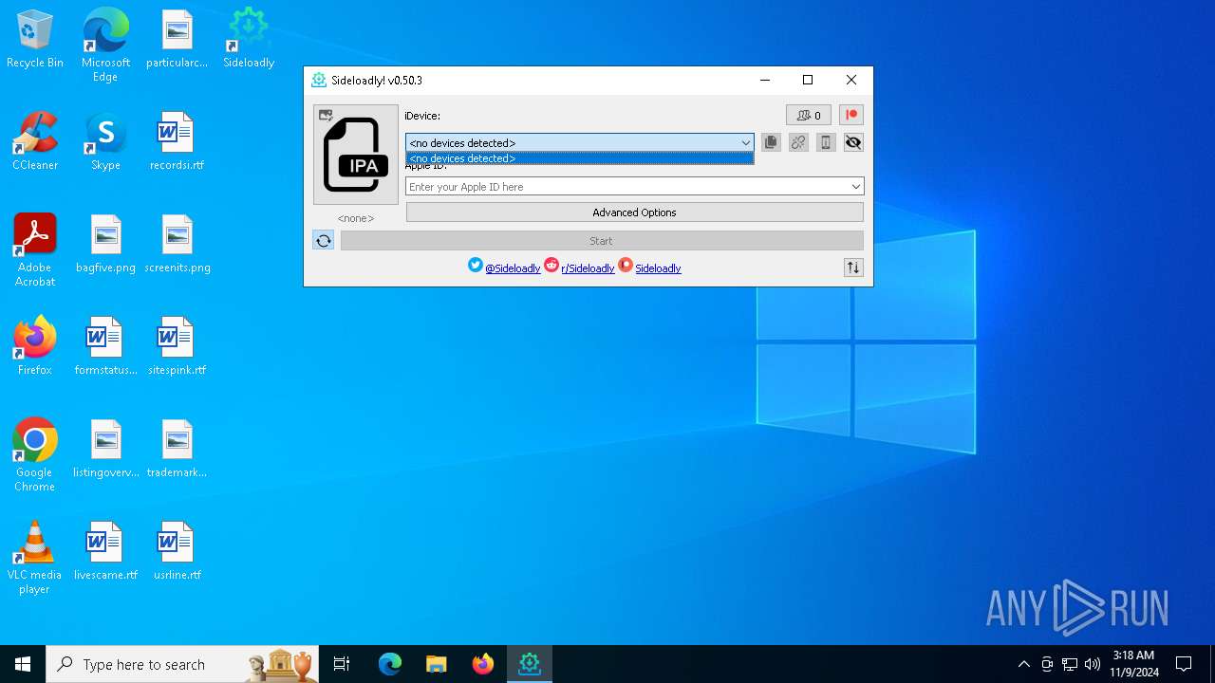The height and width of the screenshot is (683, 1215).
Task: Select the Adobe Acrobat desktop icon
Action: 35,250
